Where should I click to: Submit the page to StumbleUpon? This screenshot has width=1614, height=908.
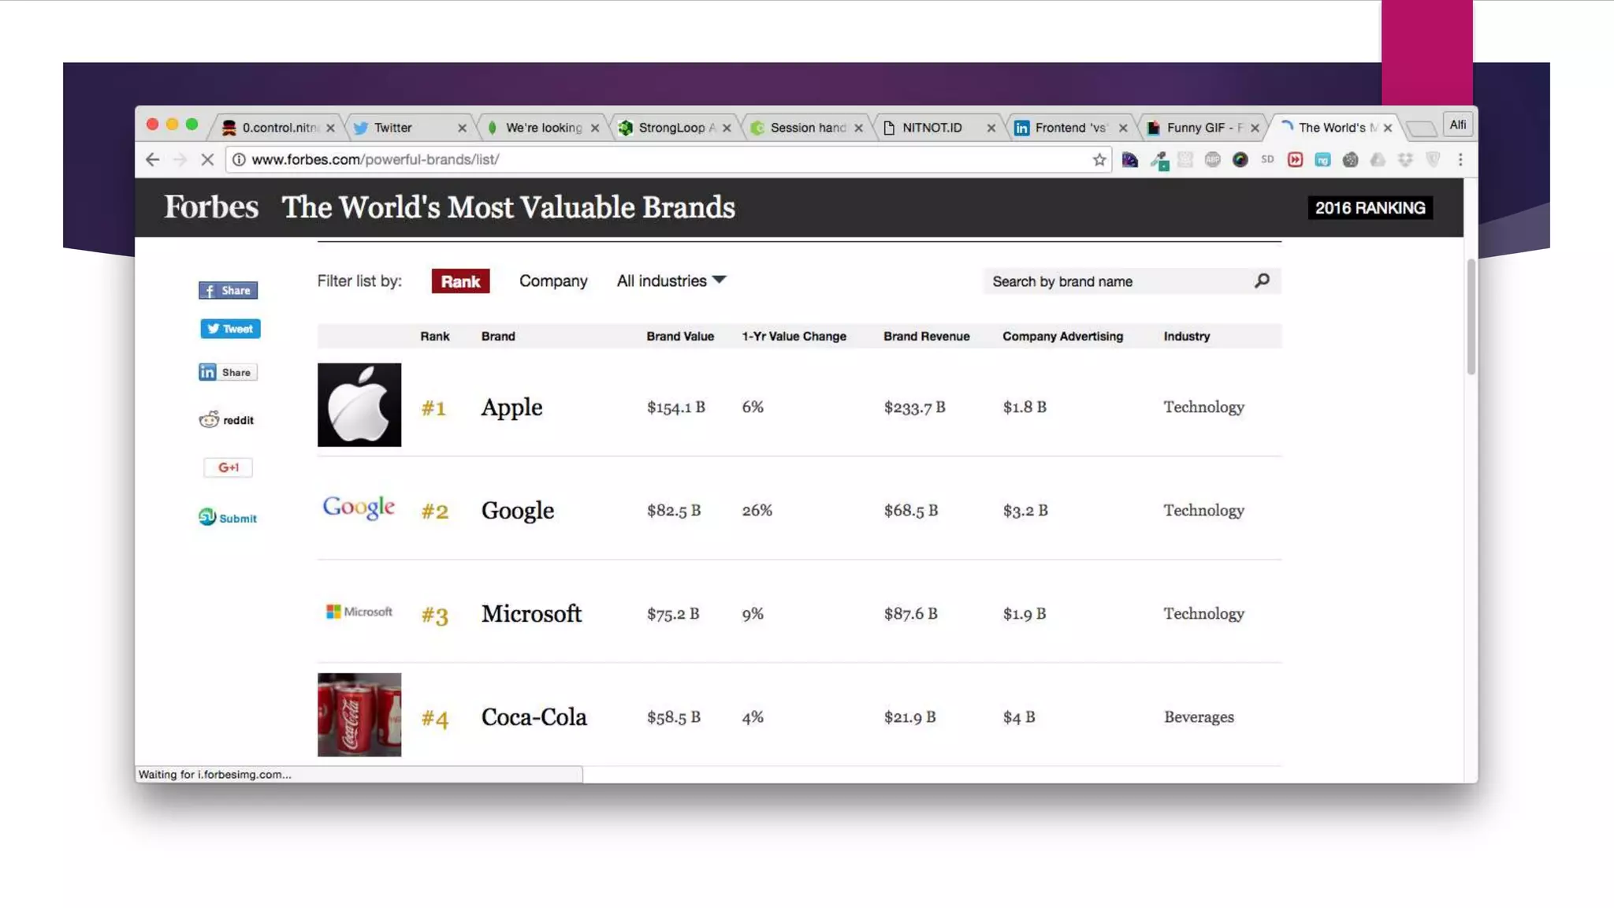[x=228, y=518]
